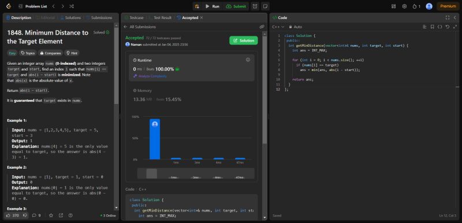Click the debugger icon beside Run
The width and height of the screenshot is (462, 223).
pos(197,6)
